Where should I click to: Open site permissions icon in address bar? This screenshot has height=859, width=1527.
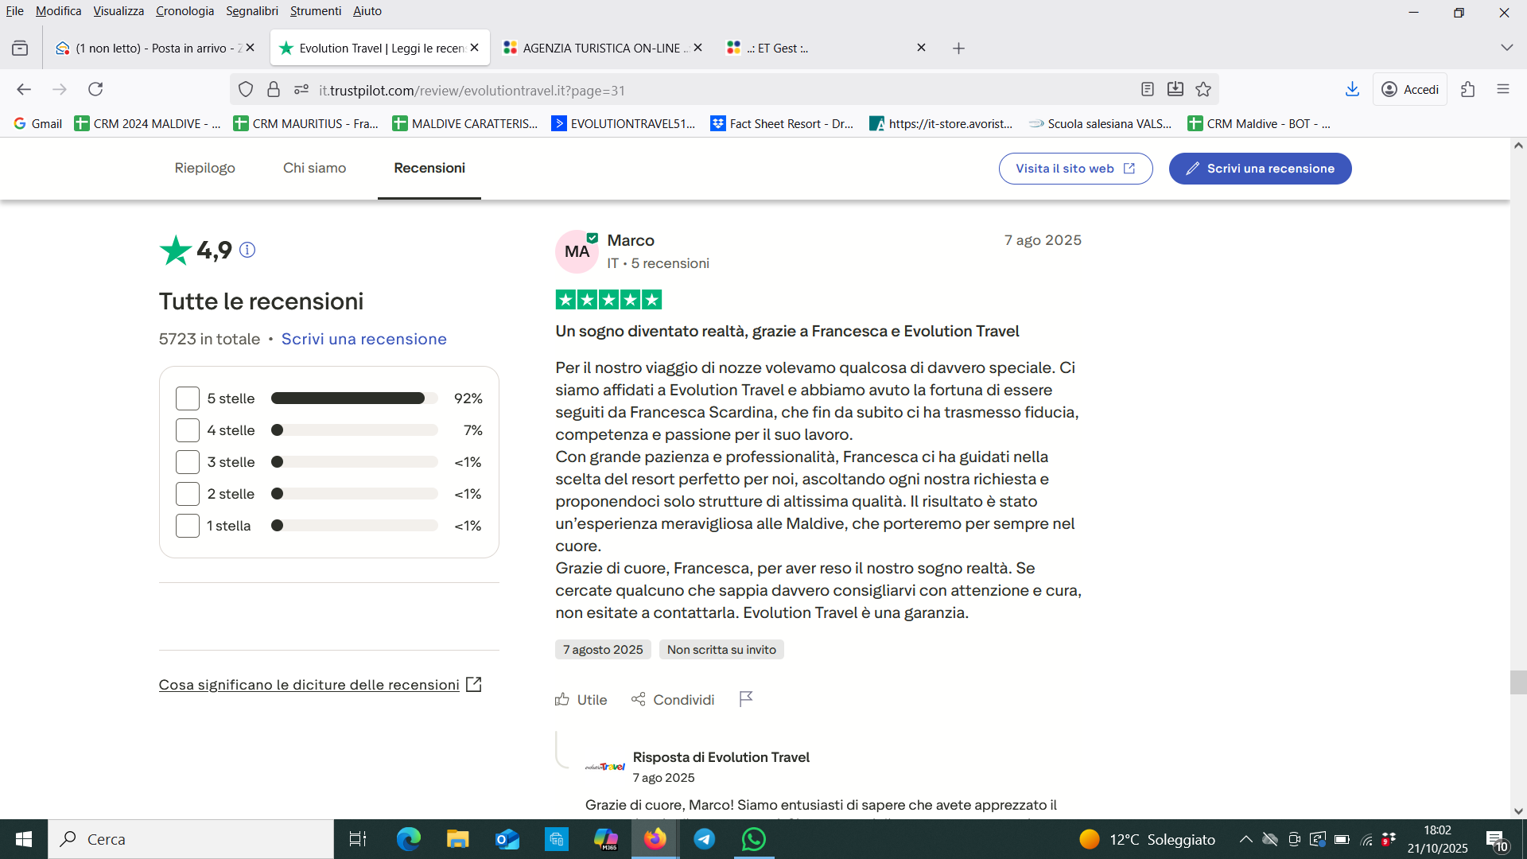point(301,90)
